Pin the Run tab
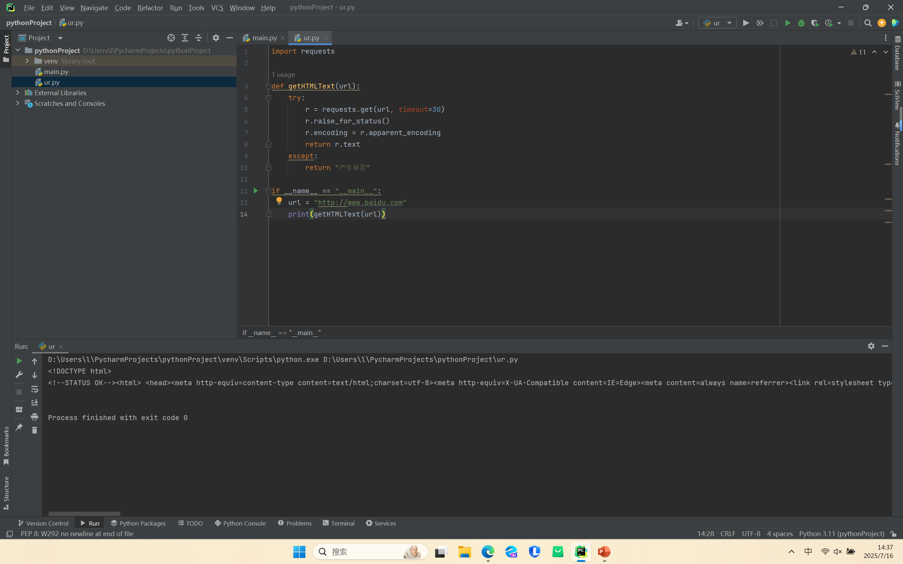 tap(19, 427)
